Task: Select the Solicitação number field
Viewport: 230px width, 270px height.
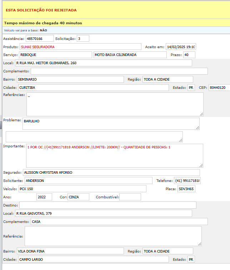Action: 83,39
